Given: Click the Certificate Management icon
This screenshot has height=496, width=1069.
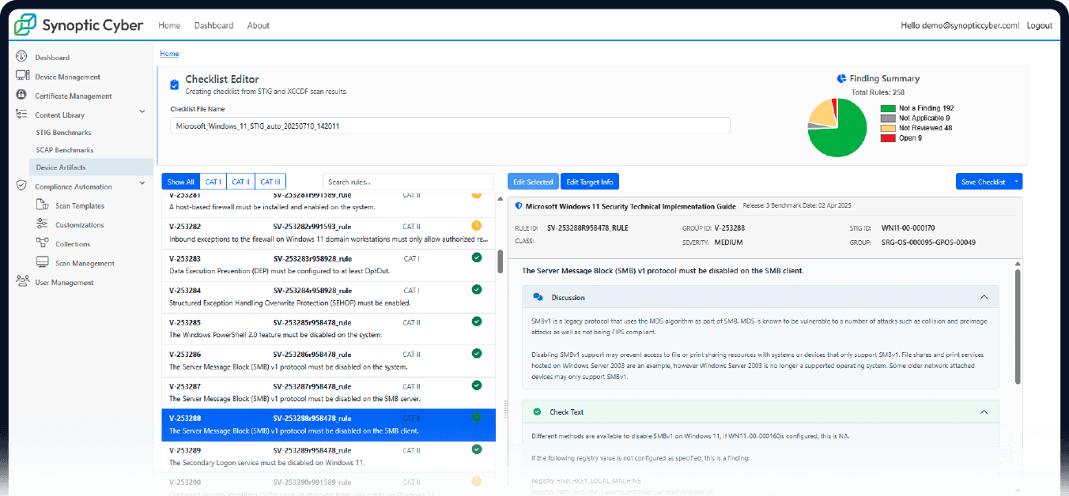Looking at the screenshot, I should [21, 96].
